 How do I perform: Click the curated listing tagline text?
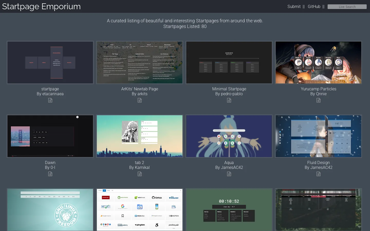(x=185, y=21)
